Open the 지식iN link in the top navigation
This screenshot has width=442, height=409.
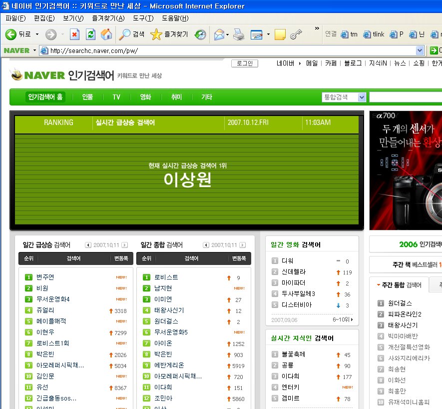pos(378,63)
